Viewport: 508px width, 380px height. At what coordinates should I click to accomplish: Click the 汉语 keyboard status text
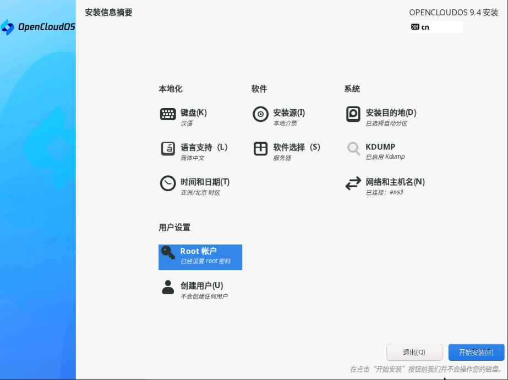point(187,124)
